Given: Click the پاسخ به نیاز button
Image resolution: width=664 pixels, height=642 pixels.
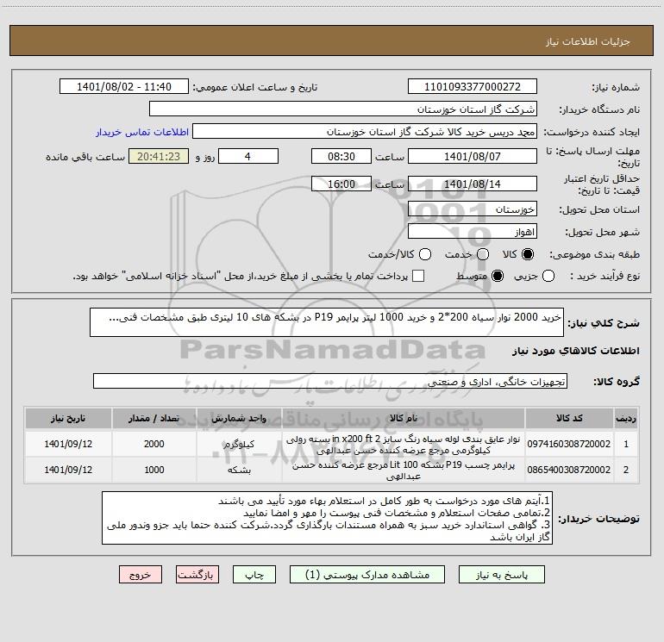Looking at the screenshot, I should (x=501, y=574).
